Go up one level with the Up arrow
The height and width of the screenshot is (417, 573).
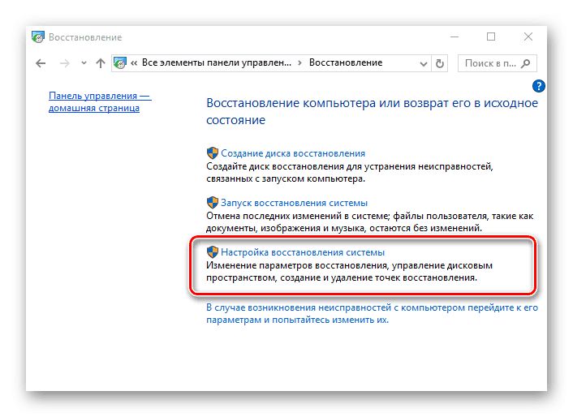point(101,63)
